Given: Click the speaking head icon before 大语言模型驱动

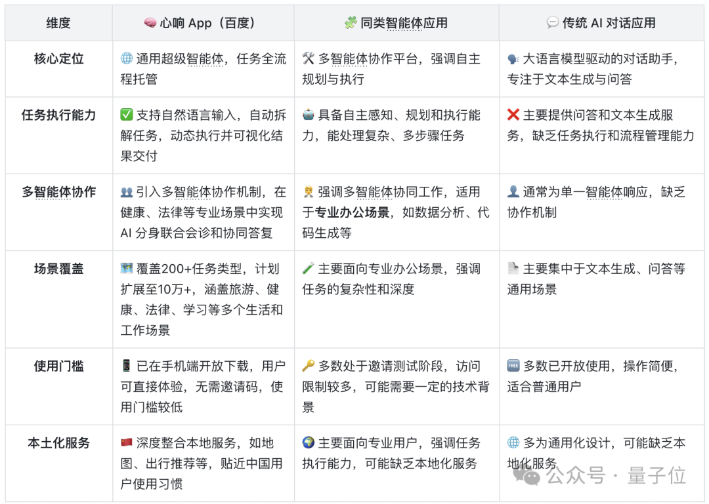Looking at the screenshot, I should coord(513,59).
